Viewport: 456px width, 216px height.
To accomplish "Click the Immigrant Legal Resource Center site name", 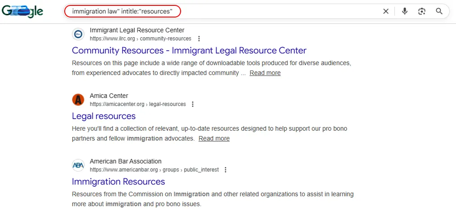I will click(x=137, y=30).
